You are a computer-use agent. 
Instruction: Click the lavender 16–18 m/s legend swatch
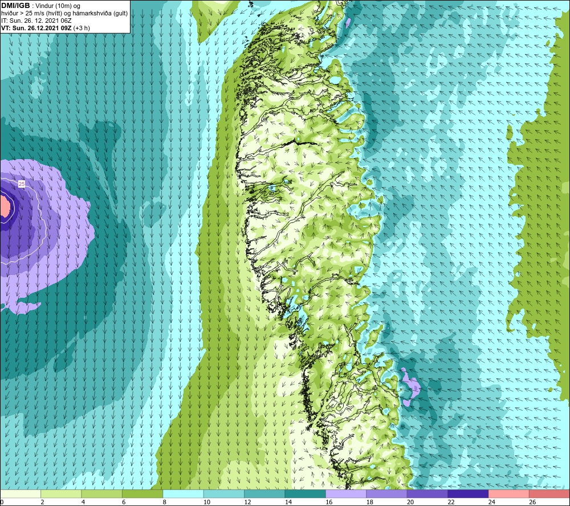(346, 493)
